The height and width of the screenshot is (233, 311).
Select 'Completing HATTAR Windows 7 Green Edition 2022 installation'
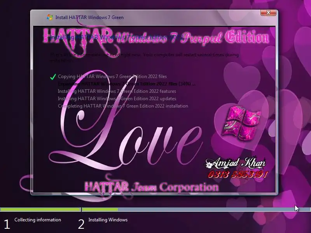click(x=123, y=106)
